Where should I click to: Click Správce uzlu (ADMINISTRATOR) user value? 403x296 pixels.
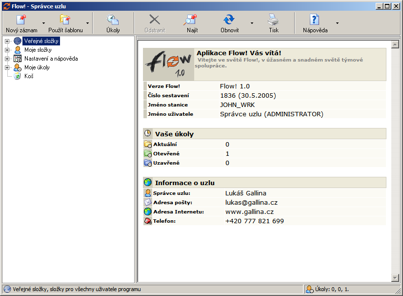click(x=272, y=114)
